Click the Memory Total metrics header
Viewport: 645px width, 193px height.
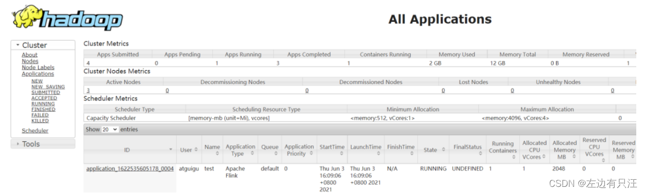517,54
